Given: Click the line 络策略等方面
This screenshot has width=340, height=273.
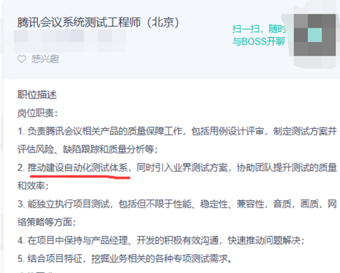Looking at the screenshot, I should (46, 222).
